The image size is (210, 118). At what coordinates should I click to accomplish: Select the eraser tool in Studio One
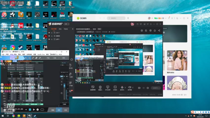pyautogui.click(x=36, y=58)
